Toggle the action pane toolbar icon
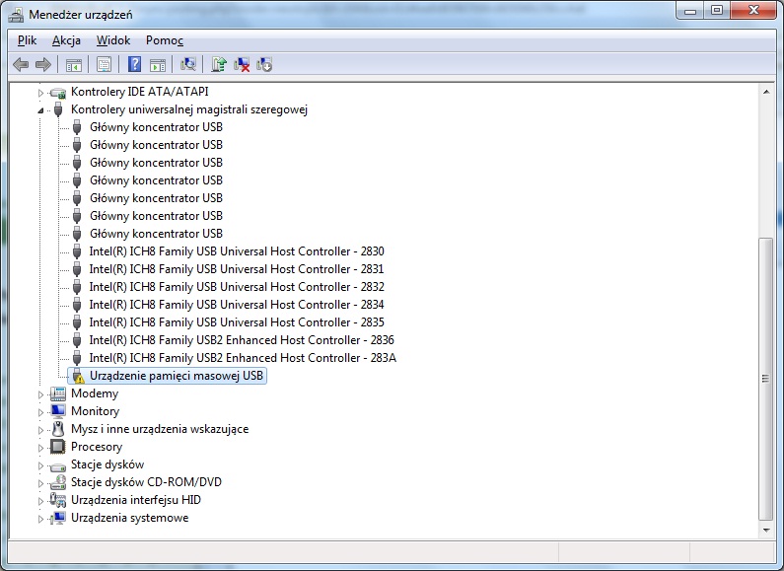 pos(158,64)
